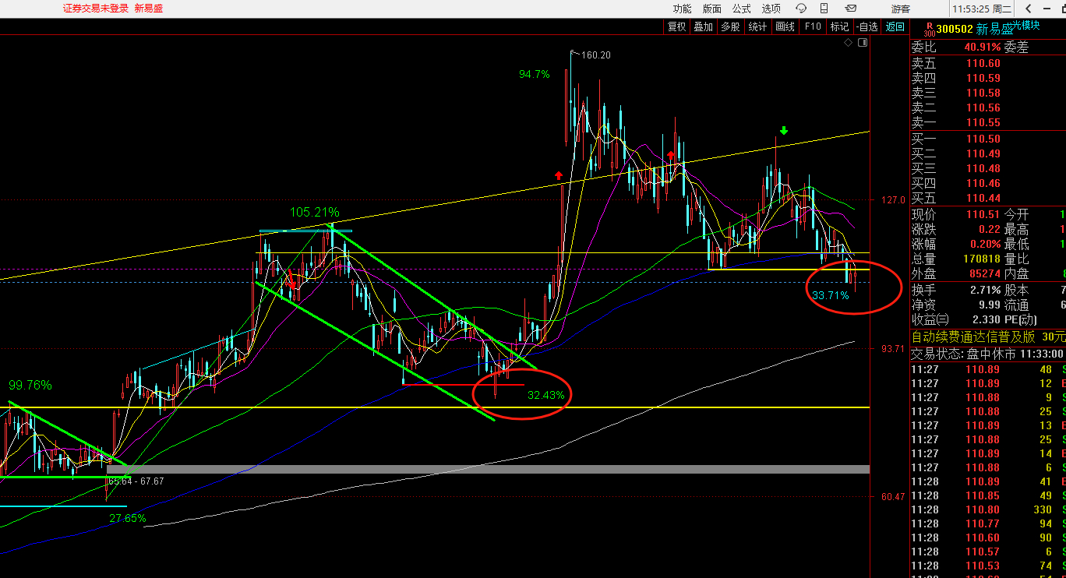Open the 版面 menu

coord(711,9)
